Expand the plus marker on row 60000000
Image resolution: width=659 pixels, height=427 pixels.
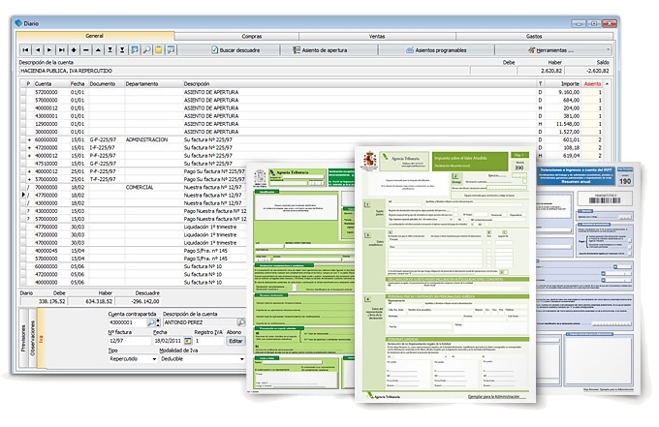pos(27,138)
